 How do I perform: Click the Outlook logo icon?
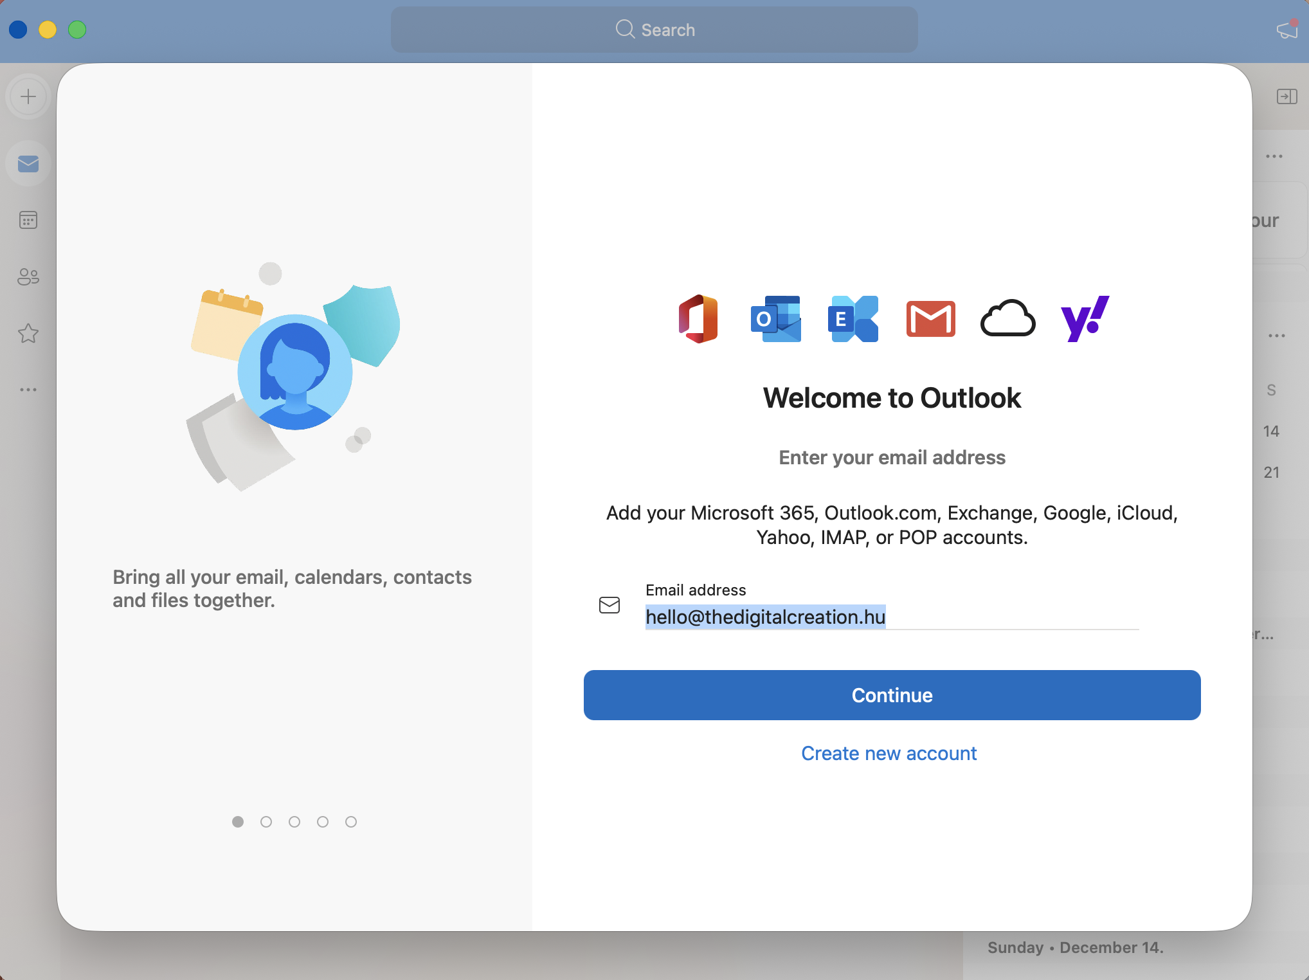pyautogui.click(x=775, y=319)
